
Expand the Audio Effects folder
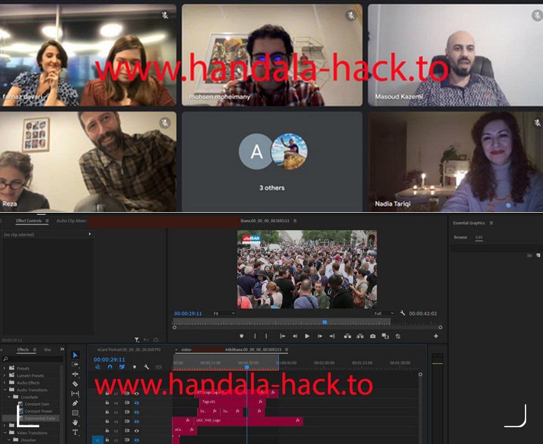coord(4,383)
